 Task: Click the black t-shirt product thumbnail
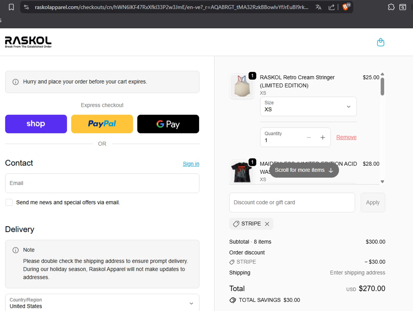(x=242, y=172)
